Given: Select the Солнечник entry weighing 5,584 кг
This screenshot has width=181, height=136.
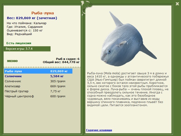Looking at the screenshot, I should tap(38, 76).
